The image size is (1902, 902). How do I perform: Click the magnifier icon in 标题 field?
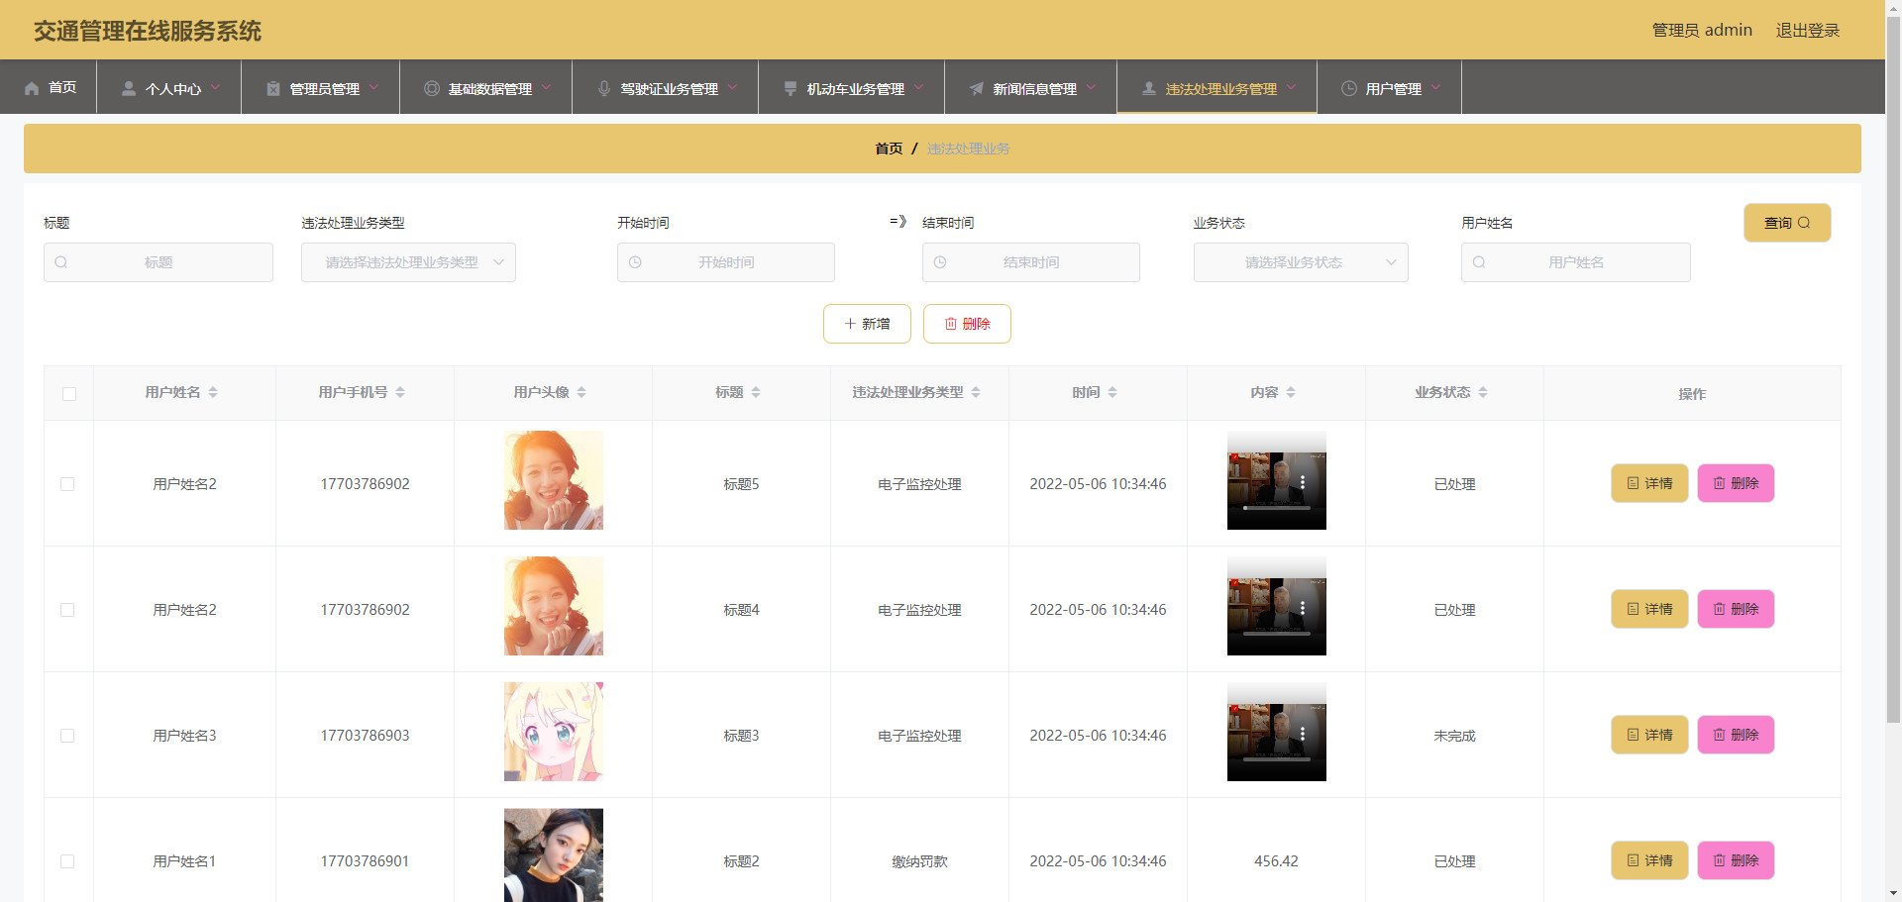tap(61, 262)
